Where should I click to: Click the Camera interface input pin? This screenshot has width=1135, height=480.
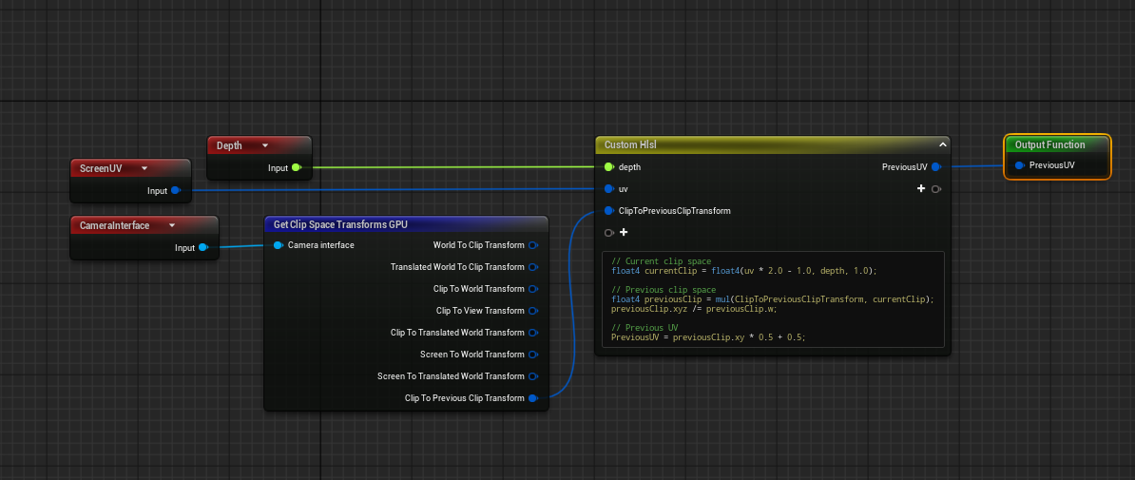pos(278,245)
